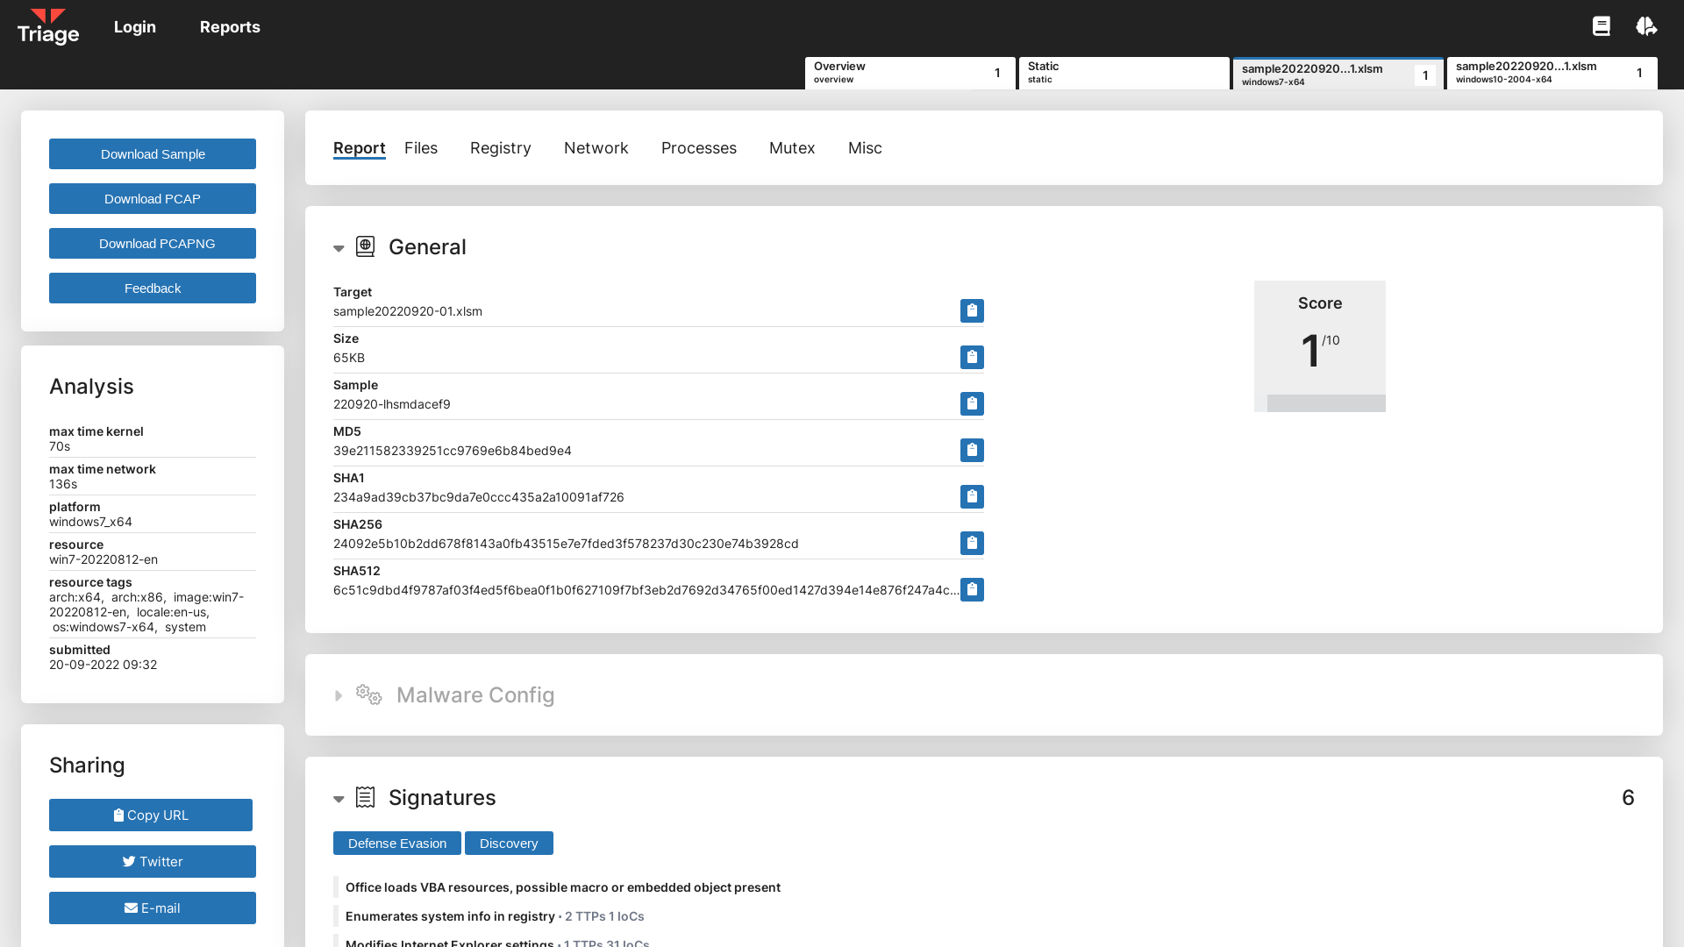Copy the MD5 hash using clipboard icon
The width and height of the screenshot is (1684, 947).
(x=972, y=450)
